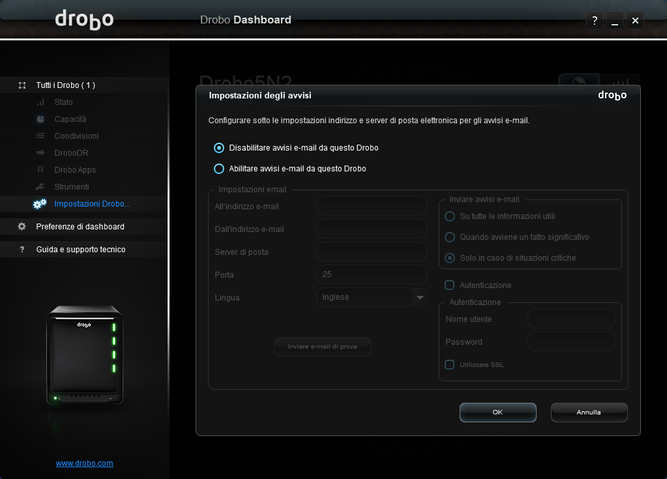
Task: Click the DroboDR arrow icon
Action: click(40, 153)
